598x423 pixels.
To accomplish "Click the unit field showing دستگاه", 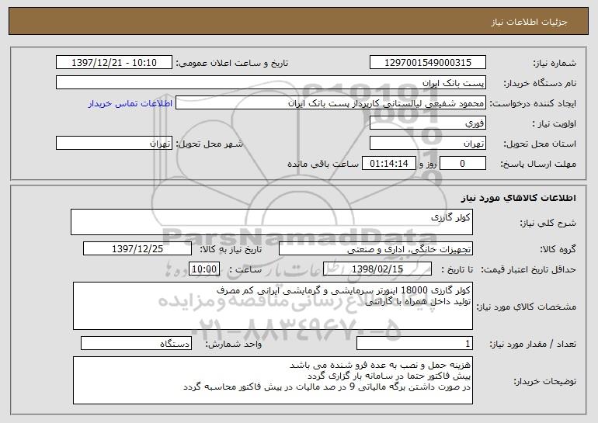I will (136, 343).
